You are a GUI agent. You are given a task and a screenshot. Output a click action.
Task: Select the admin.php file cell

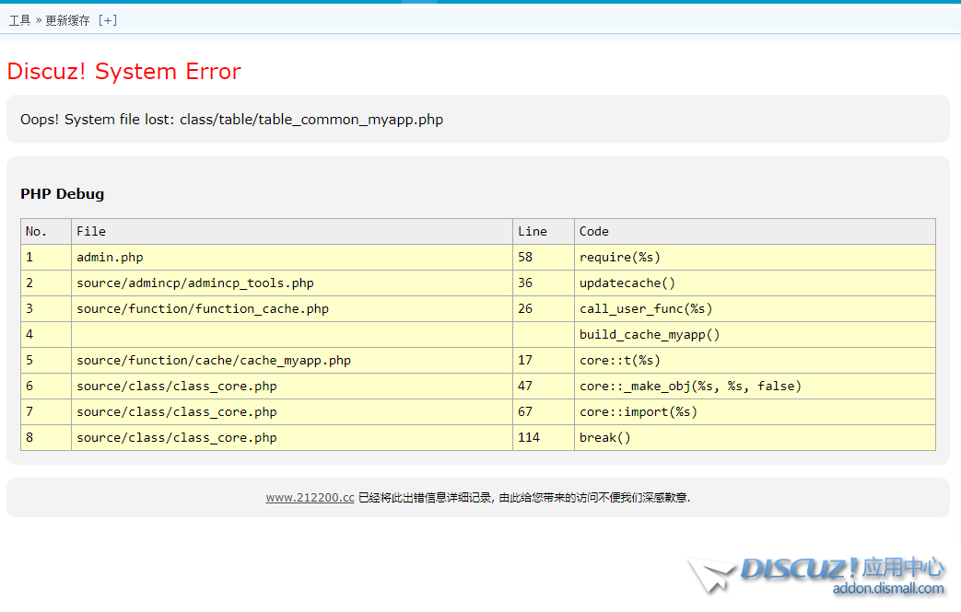point(110,258)
